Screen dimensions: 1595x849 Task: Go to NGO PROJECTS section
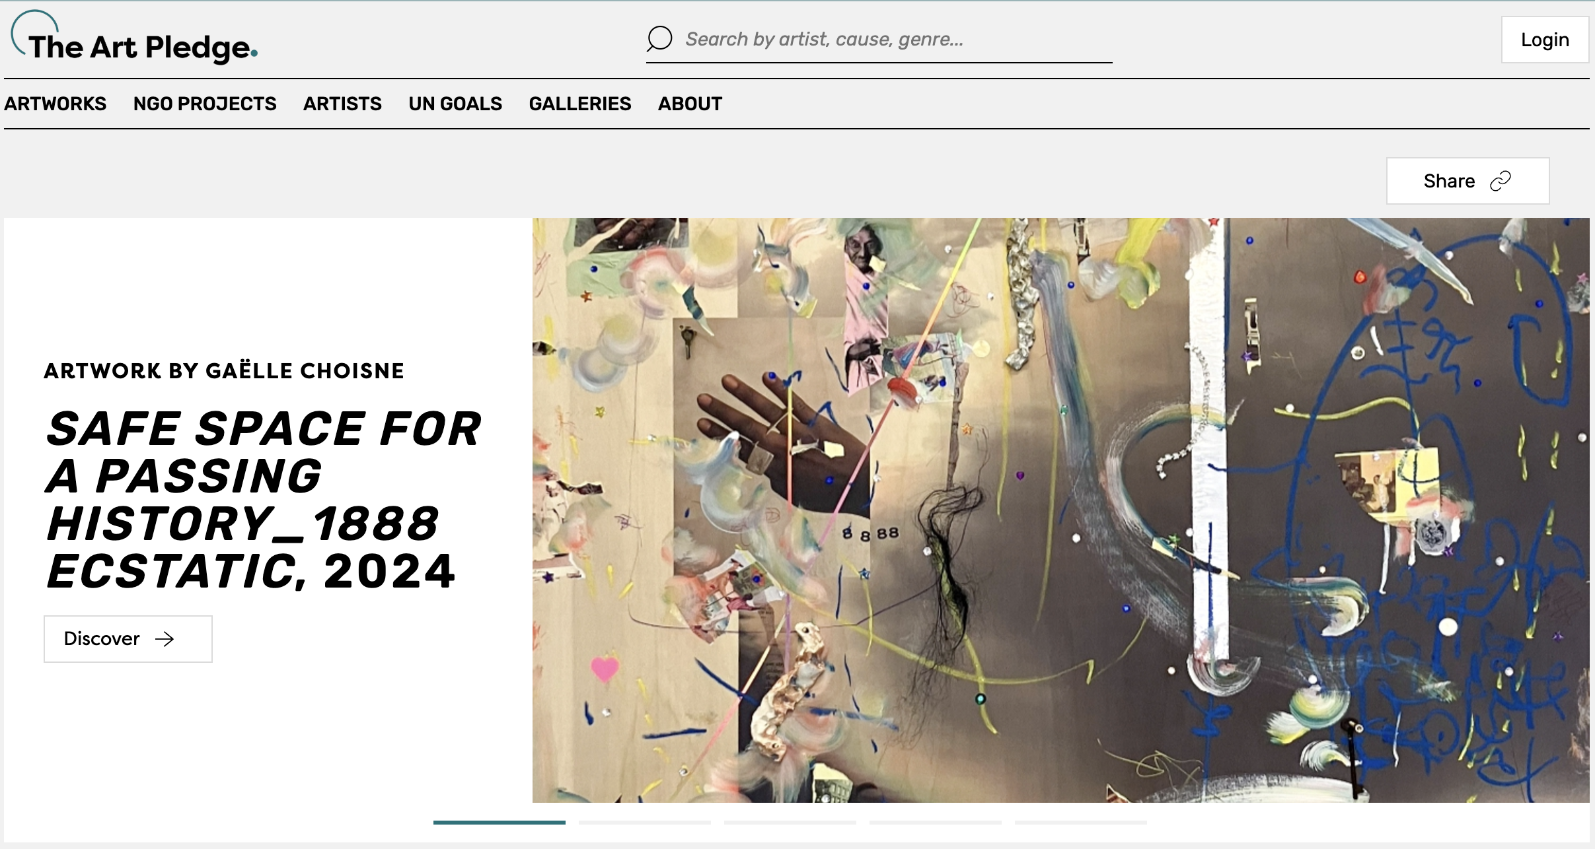coord(205,104)
